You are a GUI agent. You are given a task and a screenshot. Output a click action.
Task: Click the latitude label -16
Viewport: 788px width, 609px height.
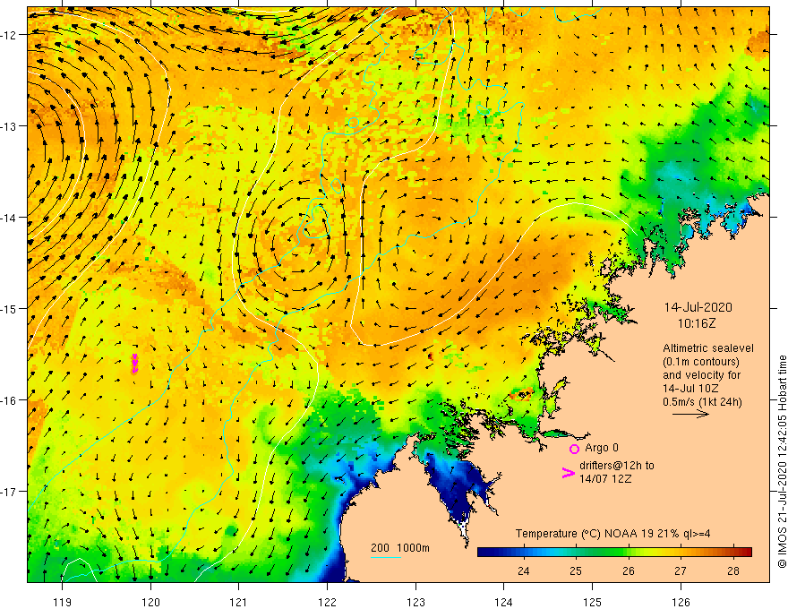10,400
